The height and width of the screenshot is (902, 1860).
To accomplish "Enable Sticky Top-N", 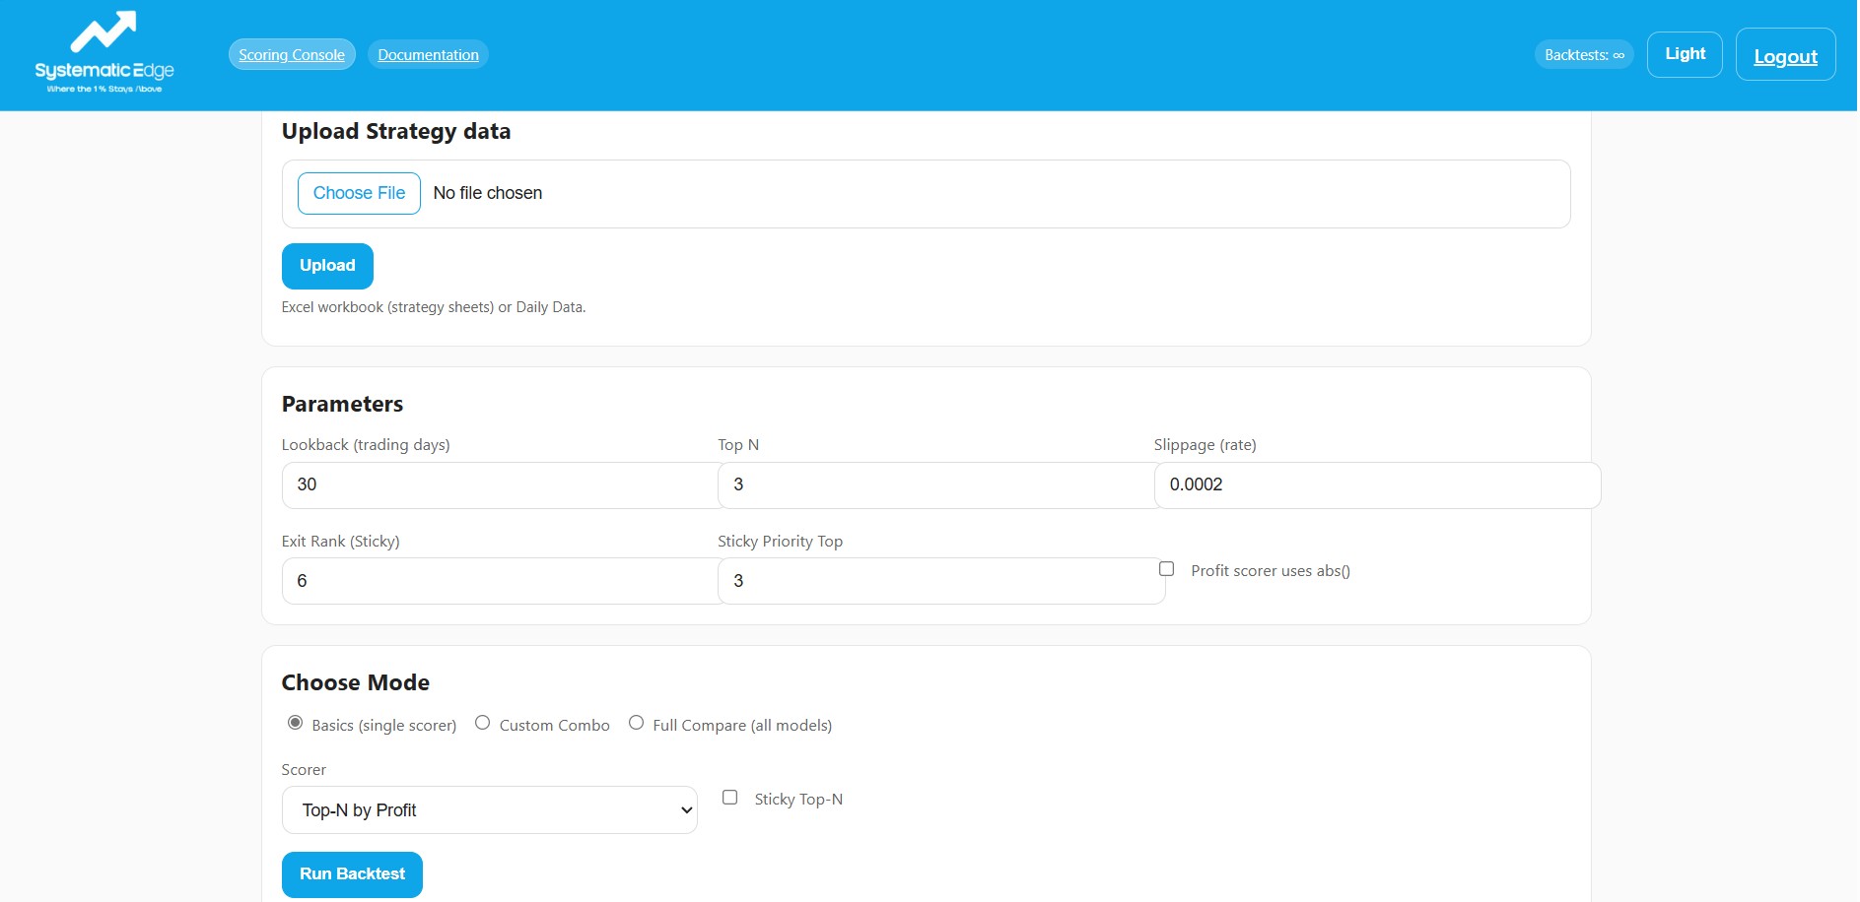I will point(729,797).
